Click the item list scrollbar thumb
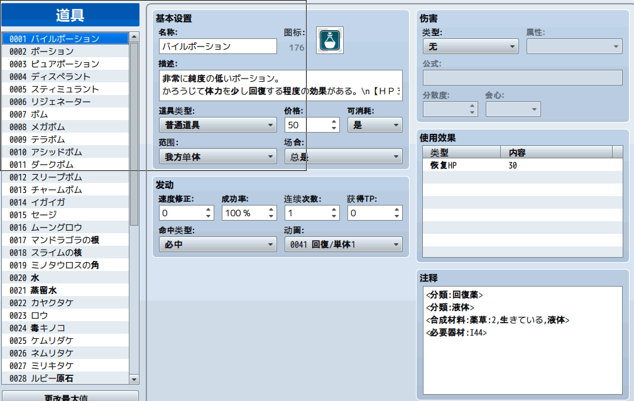 [134, 134]
